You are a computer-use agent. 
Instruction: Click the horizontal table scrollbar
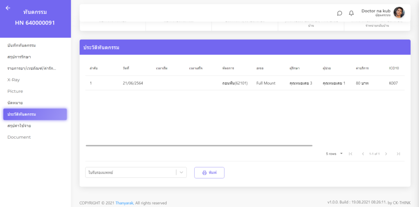pos(199,145)
